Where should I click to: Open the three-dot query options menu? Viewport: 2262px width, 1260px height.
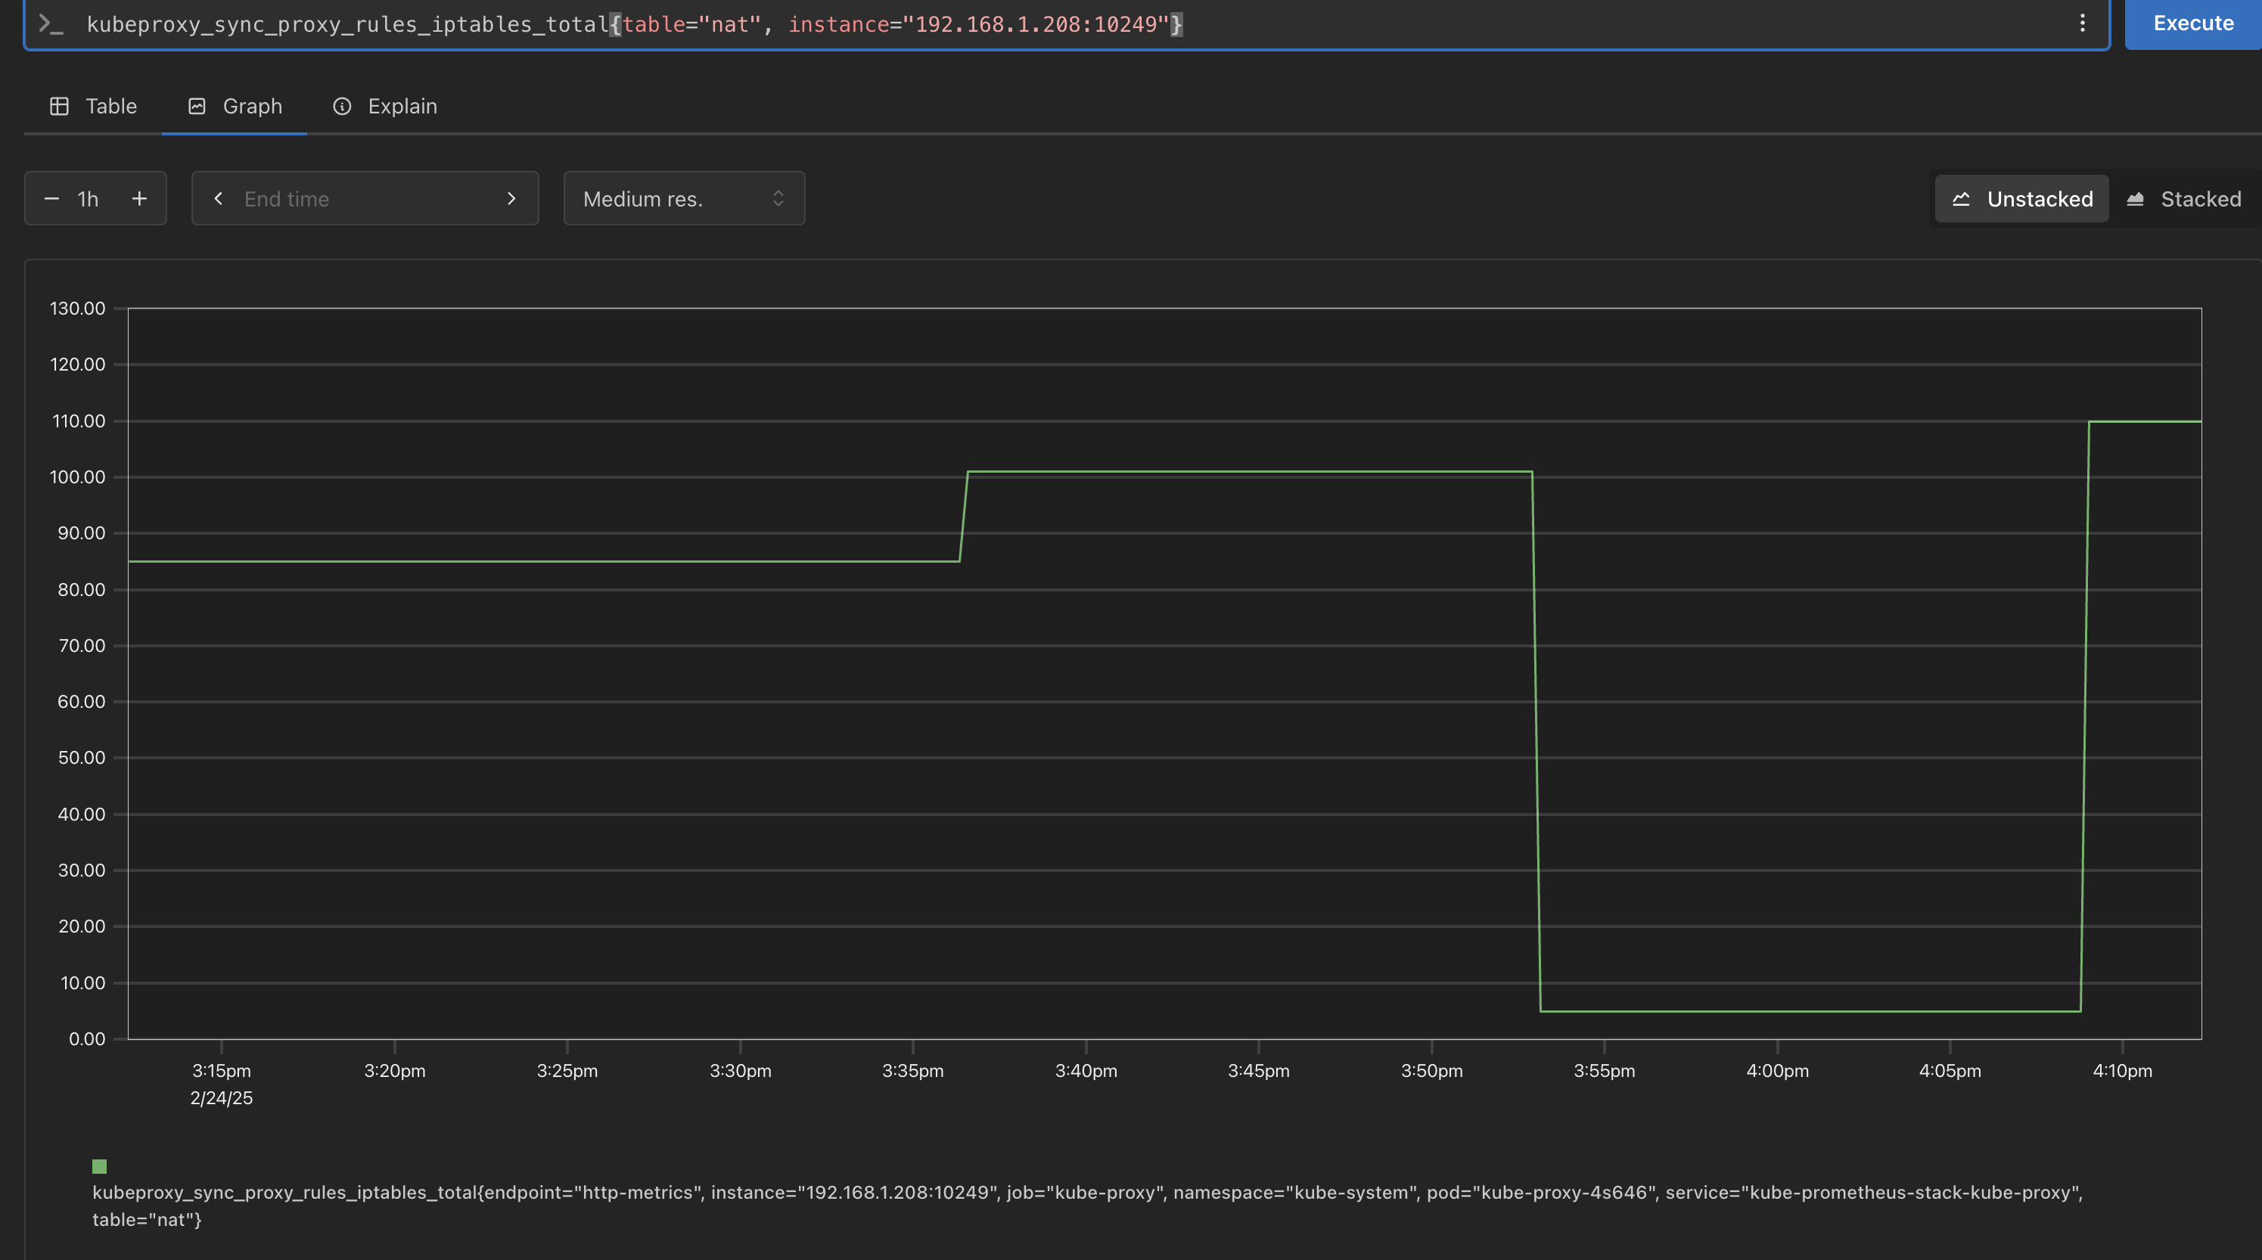(x=2082, y=23)
